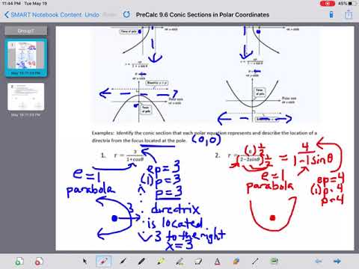This screenshot has height=269, width=359.
Task: Tap the blue device icon in top bar
Action: (x=331, y=14)
